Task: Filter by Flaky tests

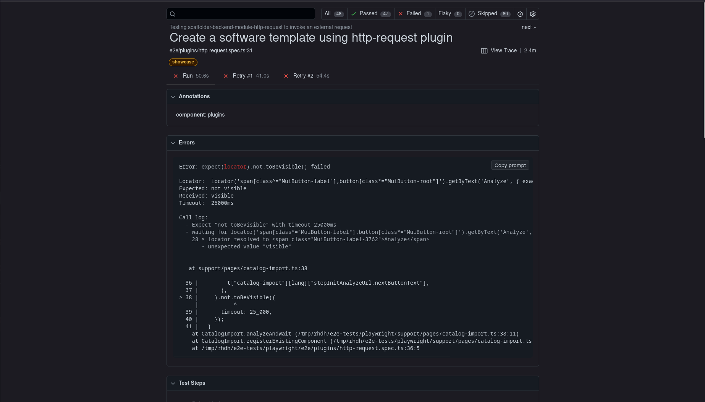Action: (x=450, y=14)
